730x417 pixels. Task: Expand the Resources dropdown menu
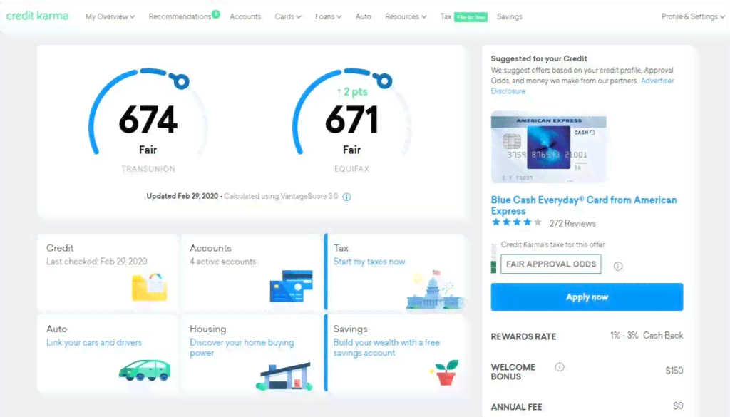[406, 17]
